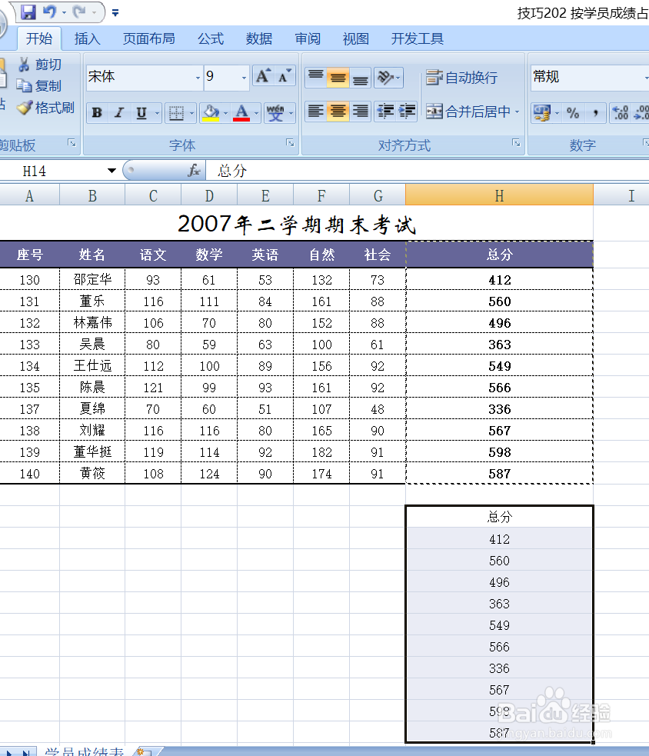Decrease font size with the small A icon
Viewport: 649px width, 756px height.
(285, 77)
